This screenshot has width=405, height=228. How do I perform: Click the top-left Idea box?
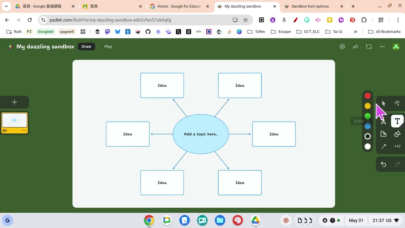click(x=162, y=85)
